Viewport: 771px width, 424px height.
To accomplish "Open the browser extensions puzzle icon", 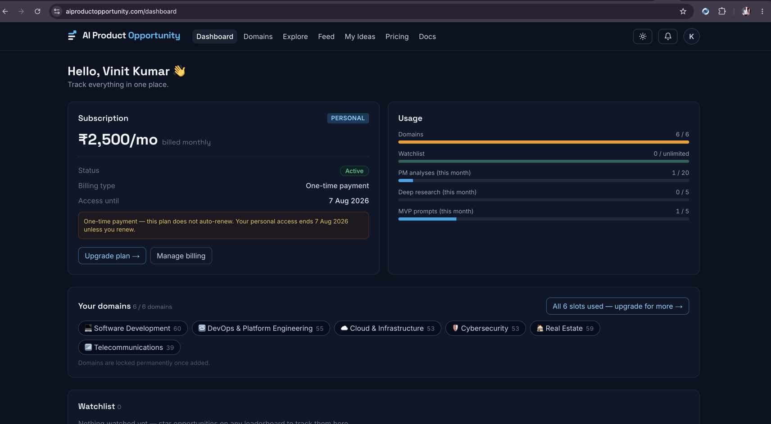I will [x=722, y=11].
